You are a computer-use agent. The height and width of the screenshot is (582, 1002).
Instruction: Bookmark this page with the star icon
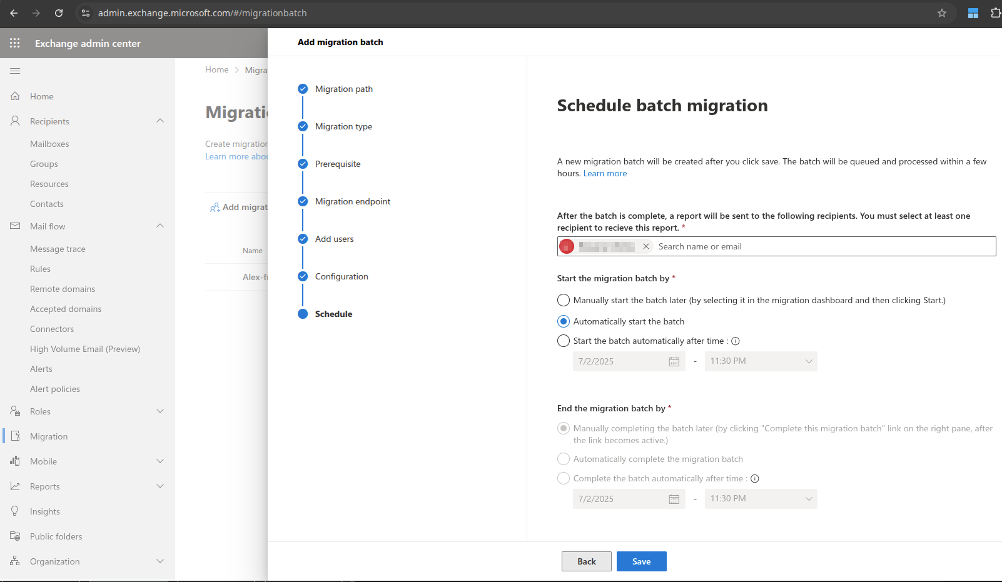point(942,13)
